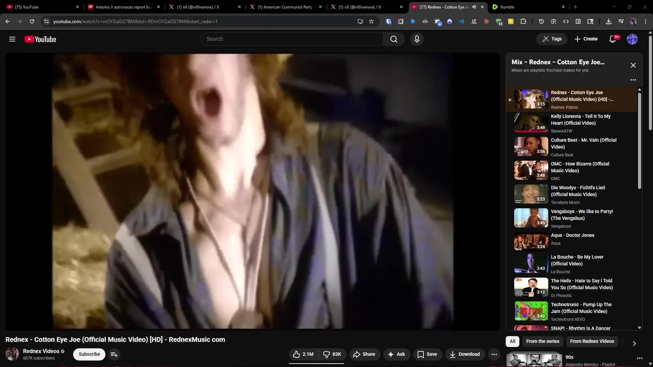
Task: Click the Tags extension button
Action: (x=551, y=39)
